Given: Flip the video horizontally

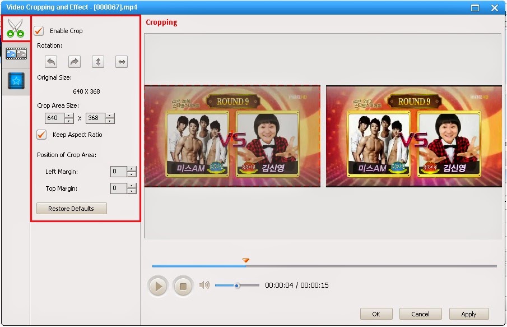Looking at the screenshot, I should point(121,62).
